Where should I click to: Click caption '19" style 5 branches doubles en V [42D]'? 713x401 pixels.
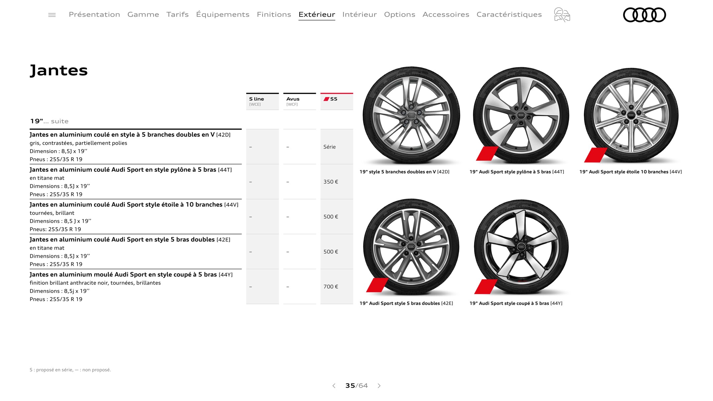click(404, 172)
